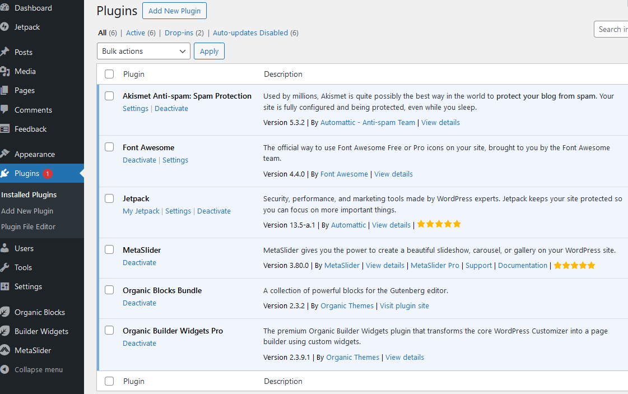
Task: Select the Jetpack plugin row checkbox
Action: 109,198
